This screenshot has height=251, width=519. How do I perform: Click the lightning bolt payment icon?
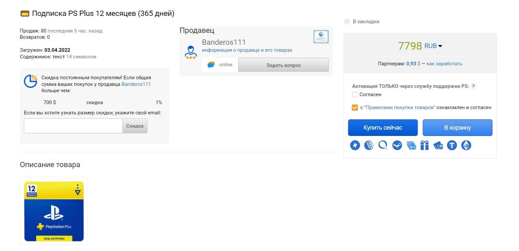coord(355,145)
